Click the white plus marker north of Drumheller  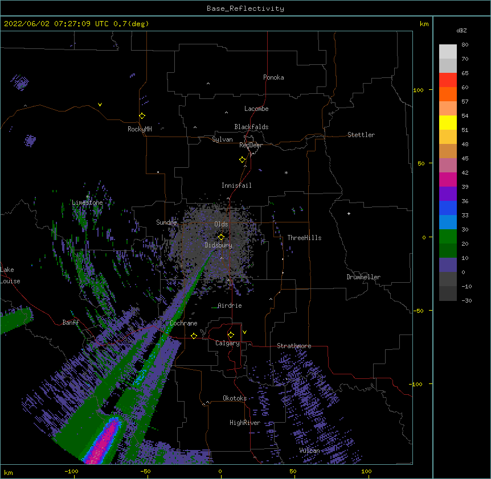coord(349,213)
